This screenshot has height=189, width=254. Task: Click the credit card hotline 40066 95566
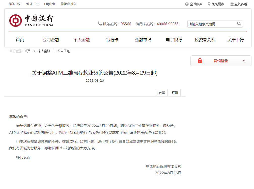click(x=168, y=24)
